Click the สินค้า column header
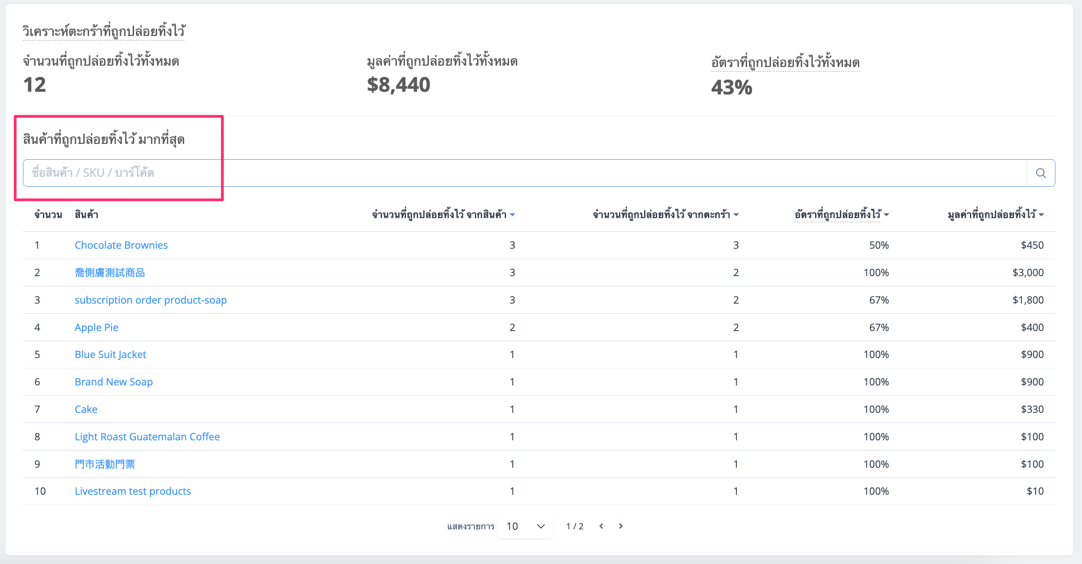Image resolution: width=1082 pixels, height=564 pixels. 86,215
